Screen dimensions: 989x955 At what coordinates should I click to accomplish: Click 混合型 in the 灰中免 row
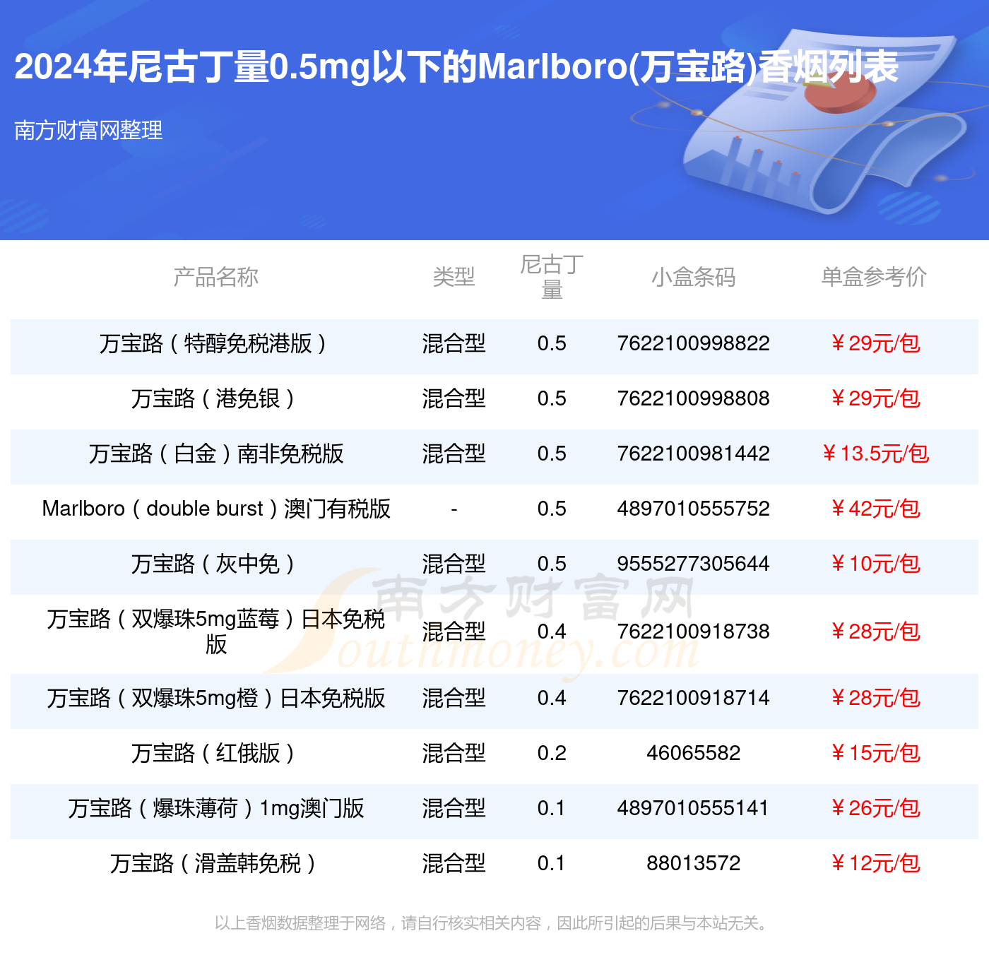[x=454, y=564]
